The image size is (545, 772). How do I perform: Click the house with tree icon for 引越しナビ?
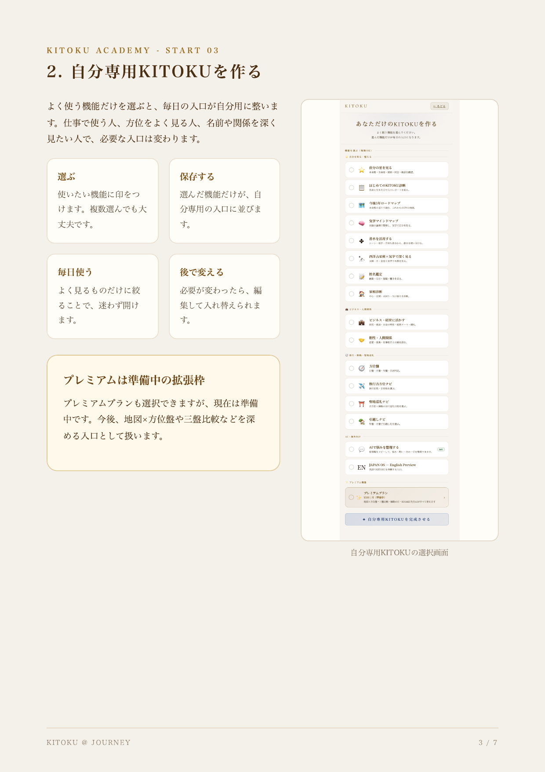click(361, 422)
